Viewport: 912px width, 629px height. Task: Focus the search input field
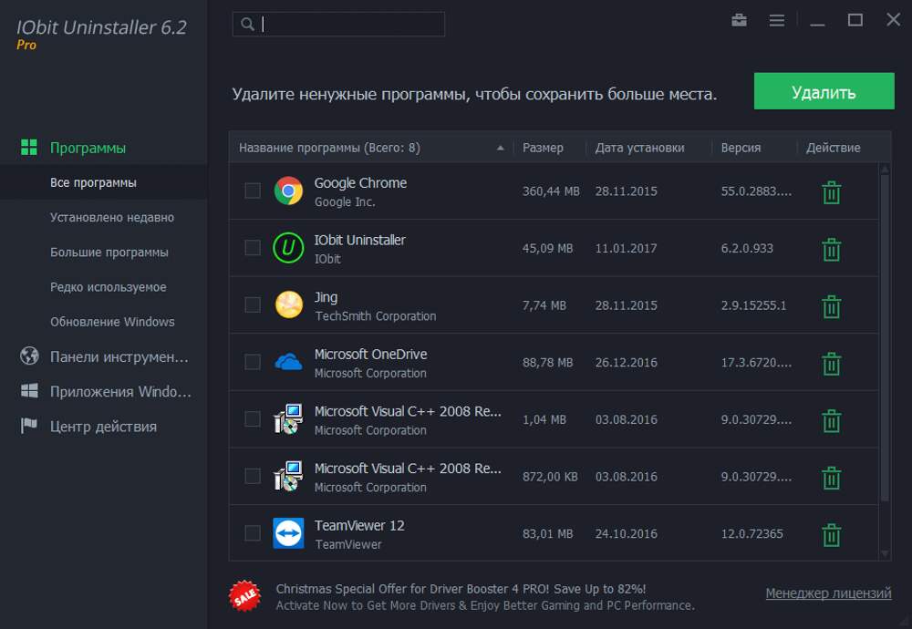coord(351,25)
